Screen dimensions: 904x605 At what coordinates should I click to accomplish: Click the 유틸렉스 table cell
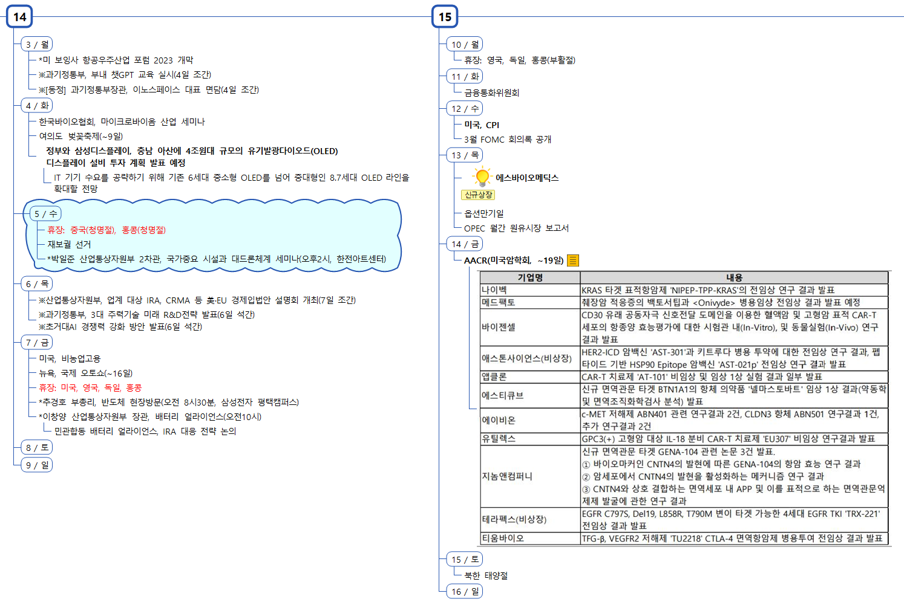click(530, 439)
